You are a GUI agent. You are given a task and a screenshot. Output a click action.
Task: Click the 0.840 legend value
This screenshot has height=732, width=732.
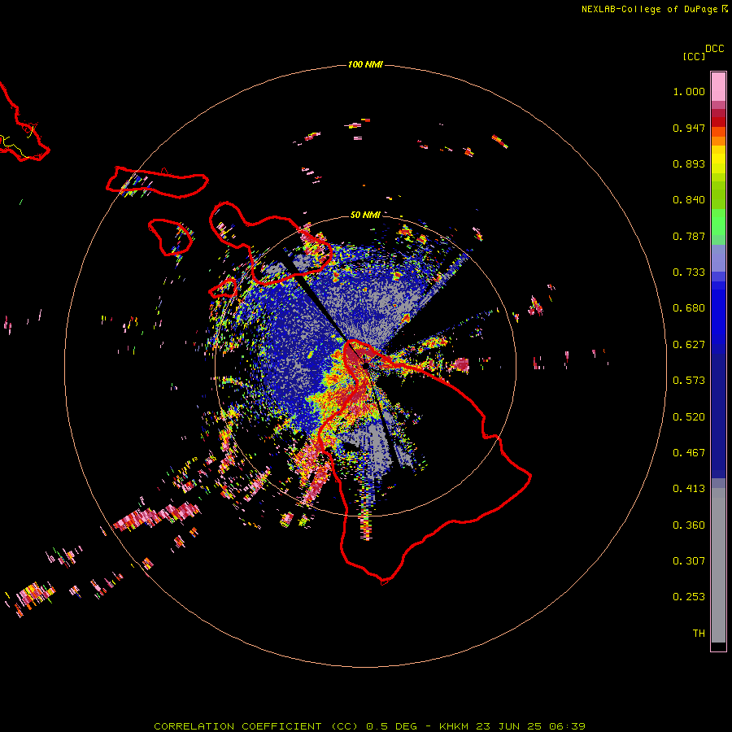pyautogui.click(x=689, y=200)
